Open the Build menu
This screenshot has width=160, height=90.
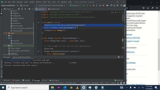(44, 2)
